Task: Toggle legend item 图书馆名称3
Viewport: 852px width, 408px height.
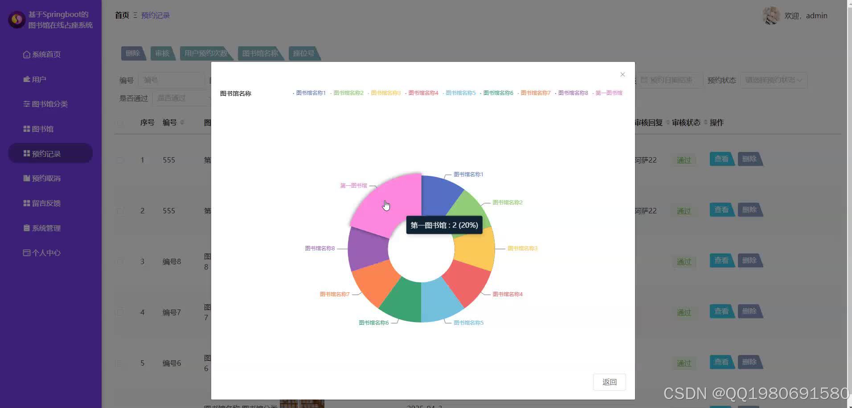Action: (x=384, y=93)
